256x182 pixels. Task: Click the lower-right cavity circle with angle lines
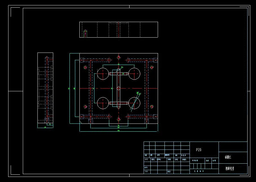134,103
